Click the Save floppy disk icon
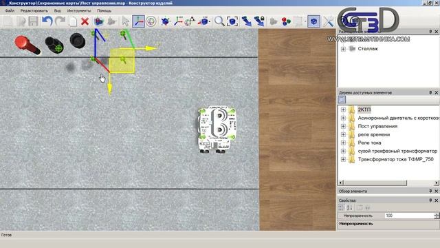440x248 pixels. pyautogui.click(x=34, y=21)
